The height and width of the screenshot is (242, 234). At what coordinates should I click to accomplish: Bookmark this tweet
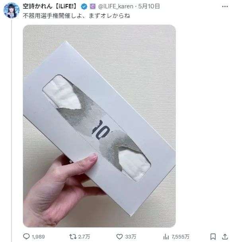[213, 236]
